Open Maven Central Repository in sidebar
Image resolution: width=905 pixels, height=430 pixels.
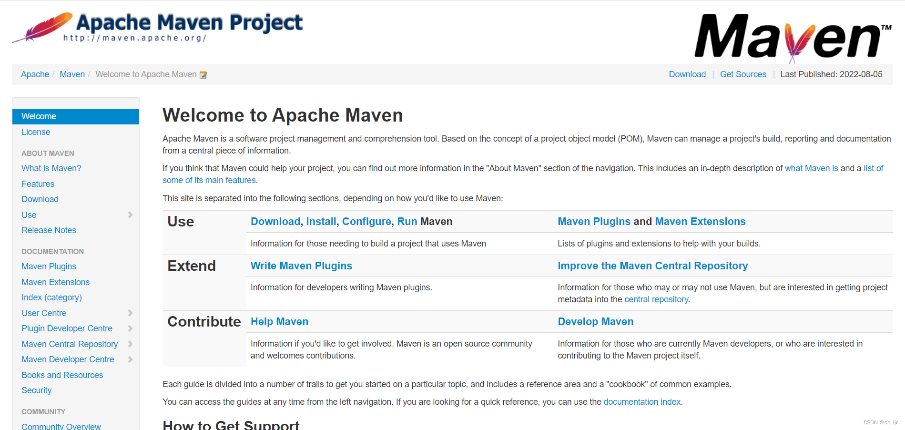tap(70, 344)
